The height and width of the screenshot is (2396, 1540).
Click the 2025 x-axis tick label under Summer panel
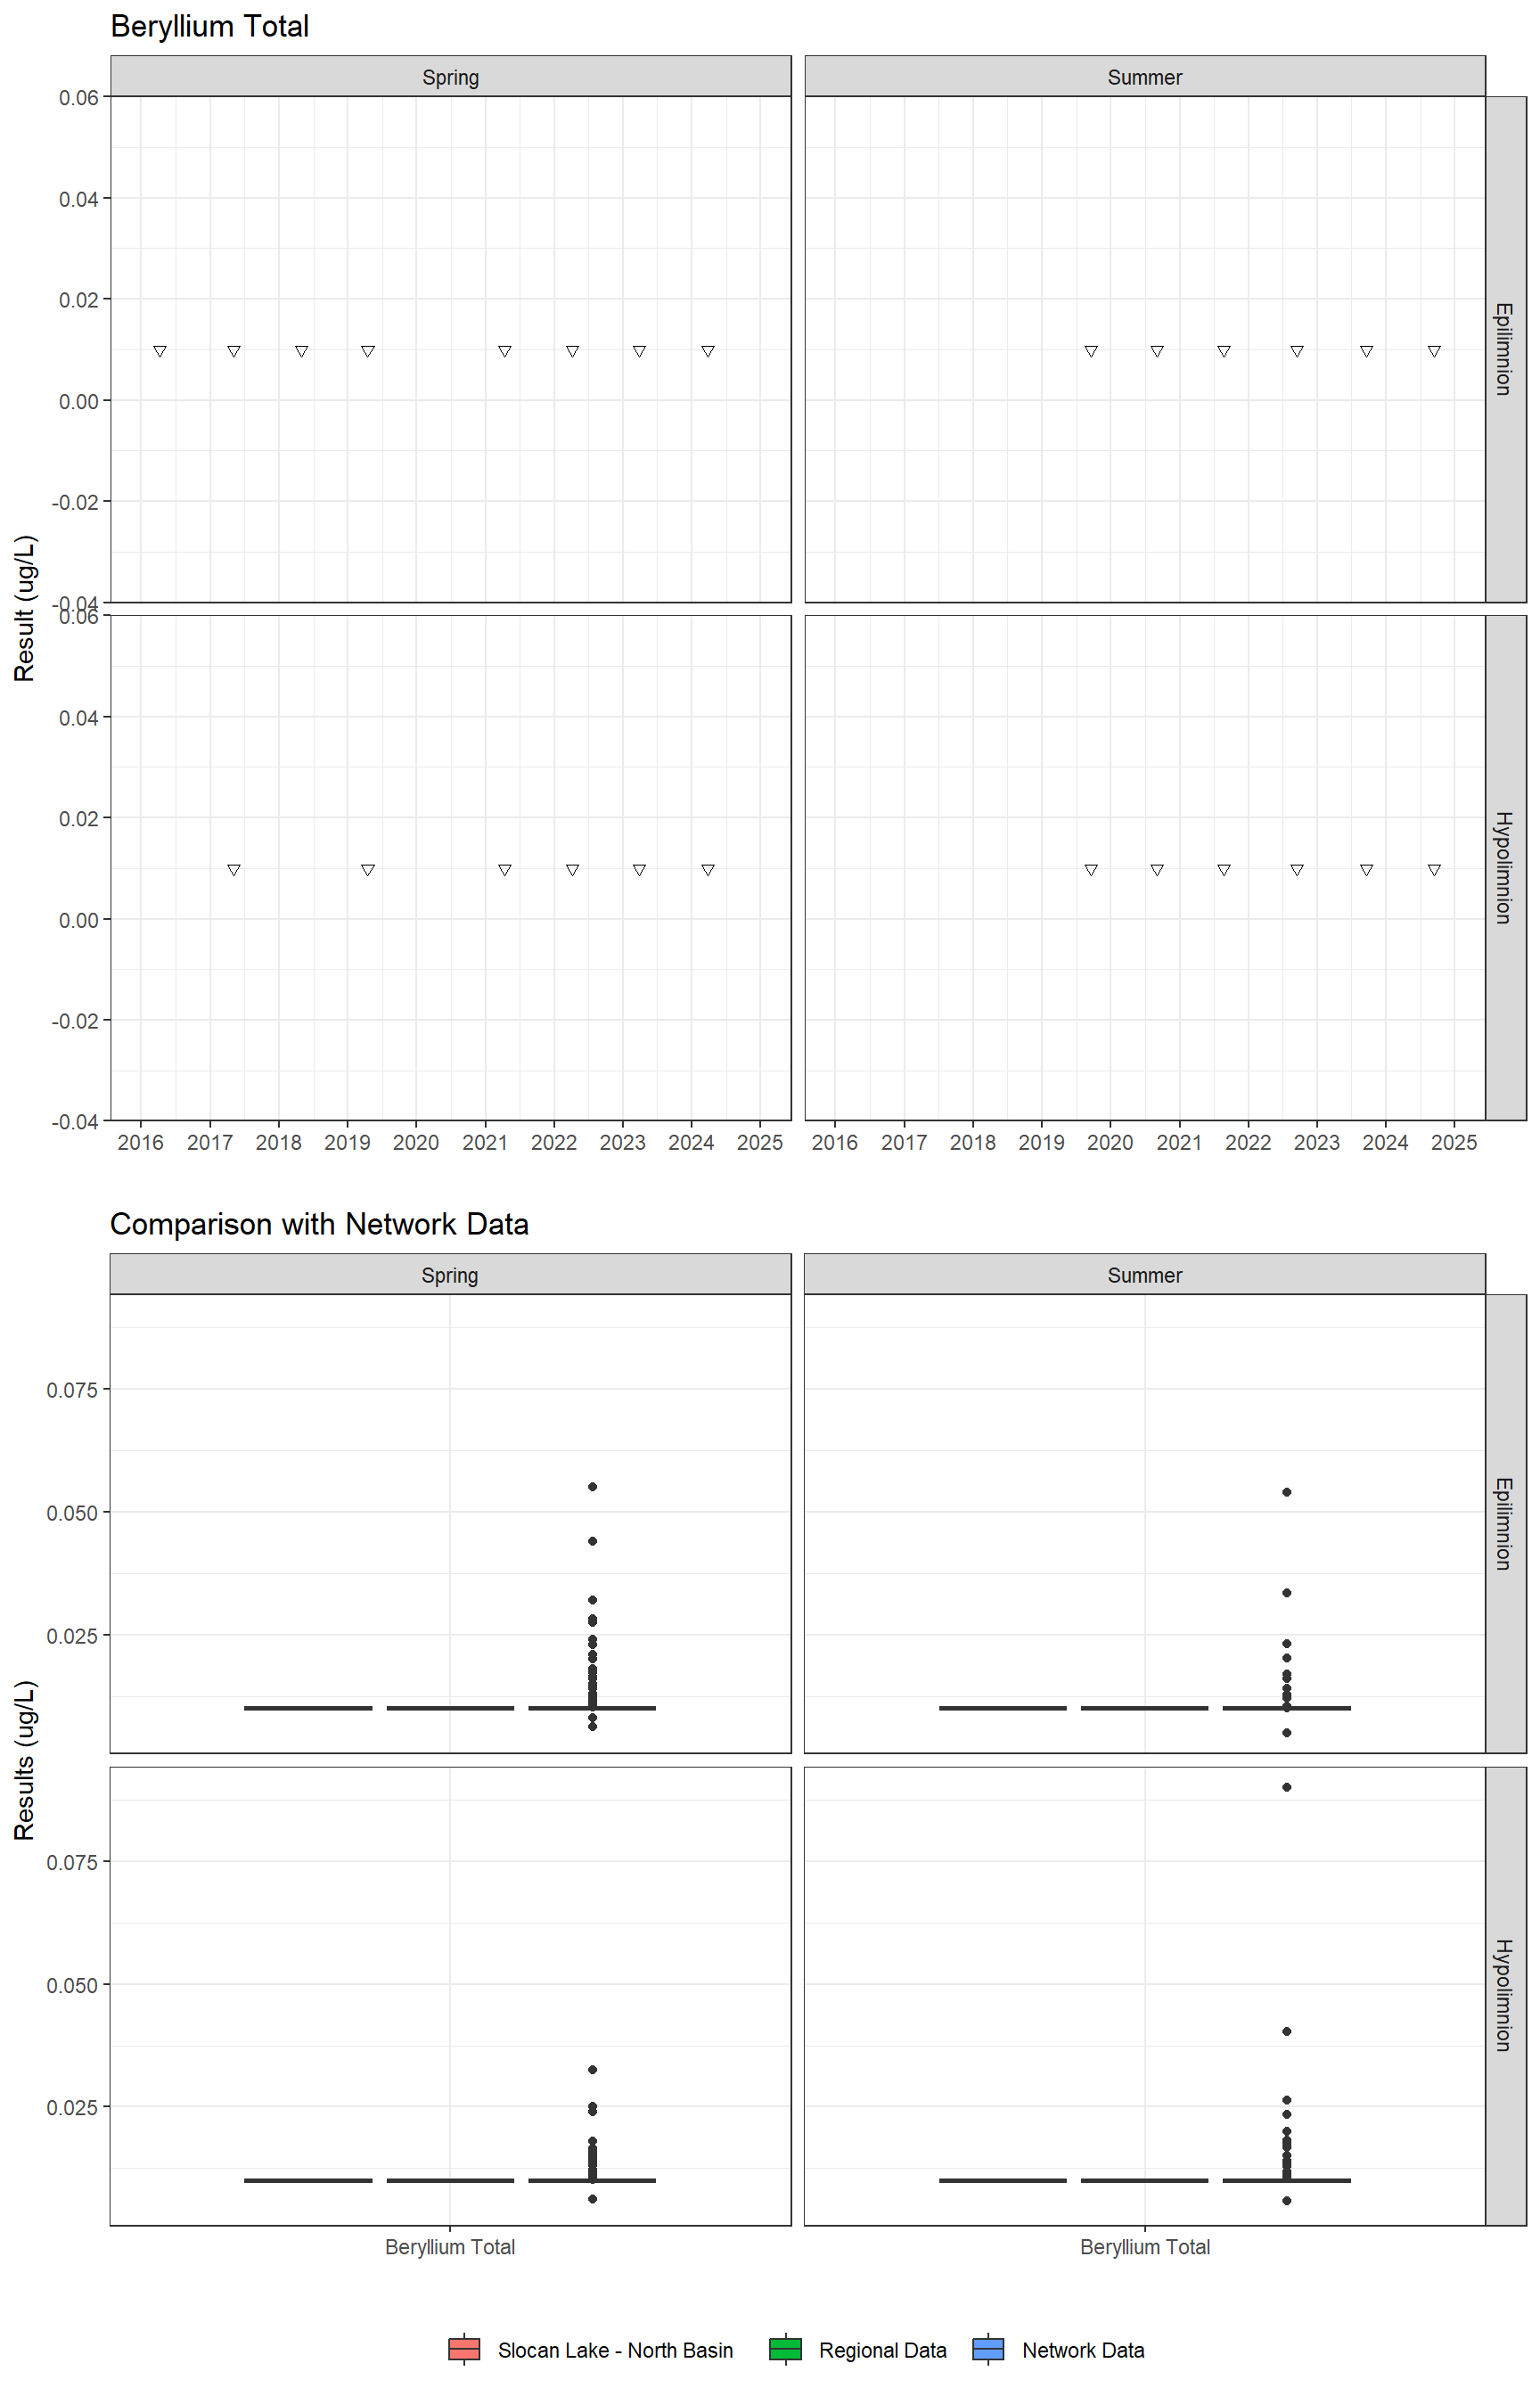1454,1142
